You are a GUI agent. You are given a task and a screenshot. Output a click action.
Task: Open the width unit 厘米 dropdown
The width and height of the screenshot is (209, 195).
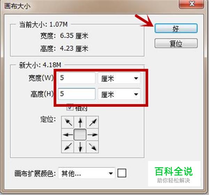coord(119,78)
